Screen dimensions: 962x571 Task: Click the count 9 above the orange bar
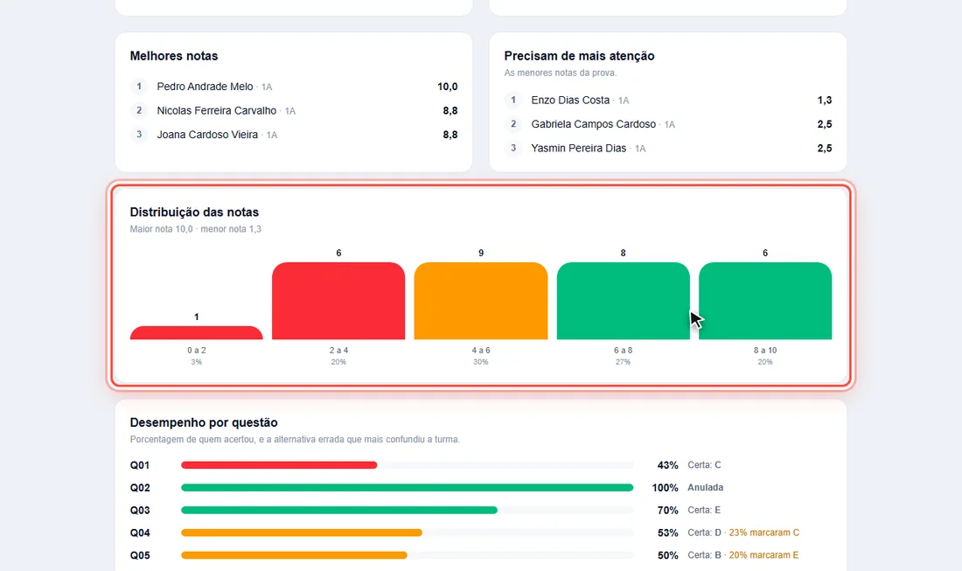point(481,253)
